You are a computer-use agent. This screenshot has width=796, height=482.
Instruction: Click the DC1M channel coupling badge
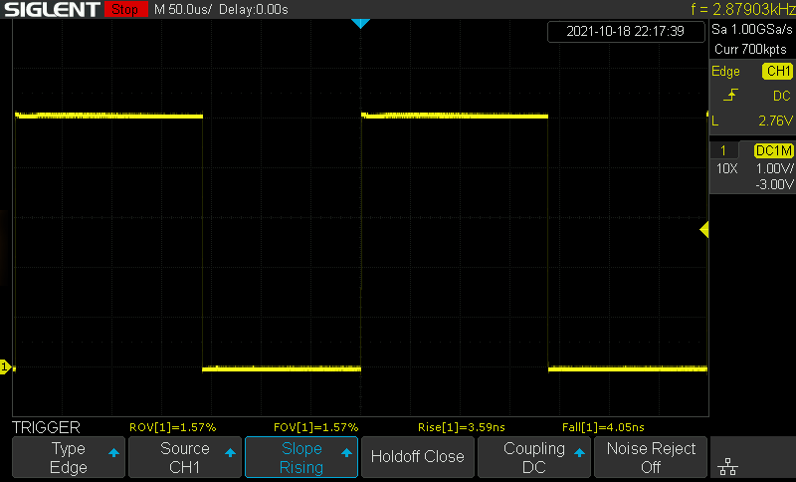point(773,150)
